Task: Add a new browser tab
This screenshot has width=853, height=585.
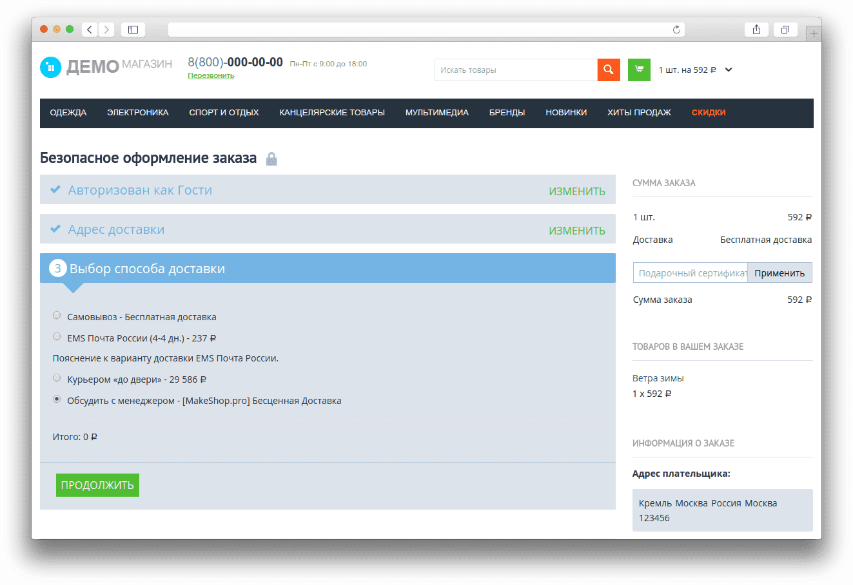Action: click(814, 34)
